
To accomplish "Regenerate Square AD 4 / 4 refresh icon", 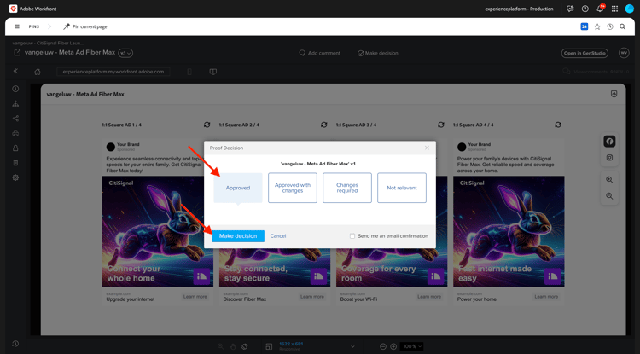I will pyautogui.click(x=558, y=125).
